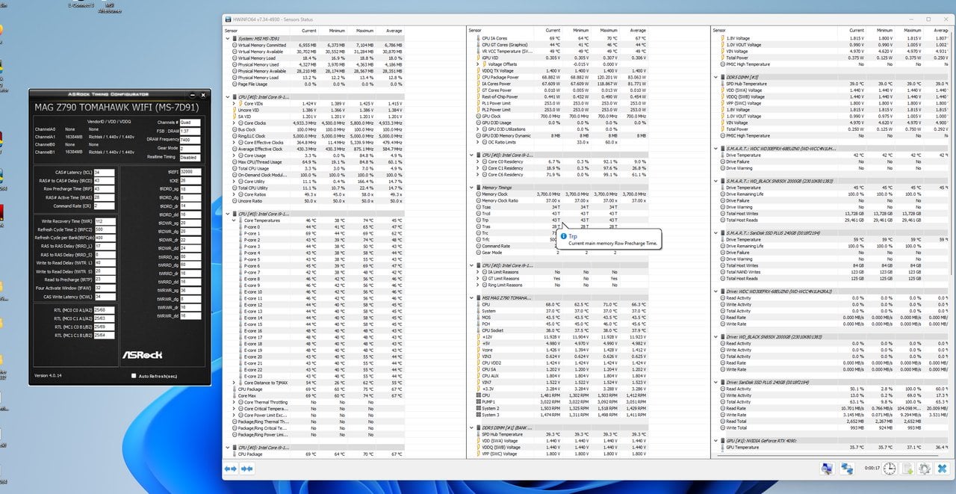Click the Bus Clock sensor icon
Viewport: 956px width, 494px height.
click(235, 129)
